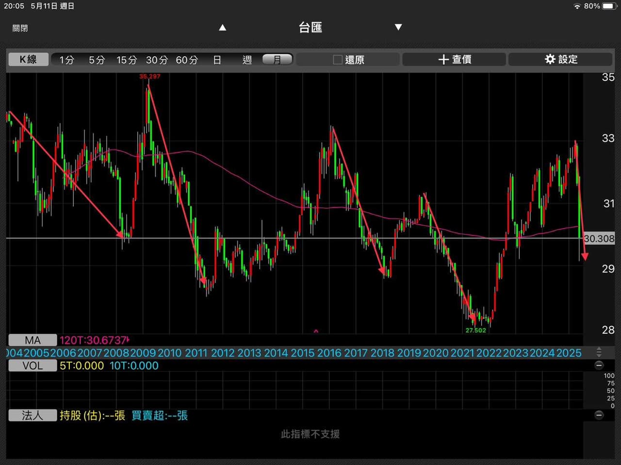Tap the 此指標不支援 message

310,434
